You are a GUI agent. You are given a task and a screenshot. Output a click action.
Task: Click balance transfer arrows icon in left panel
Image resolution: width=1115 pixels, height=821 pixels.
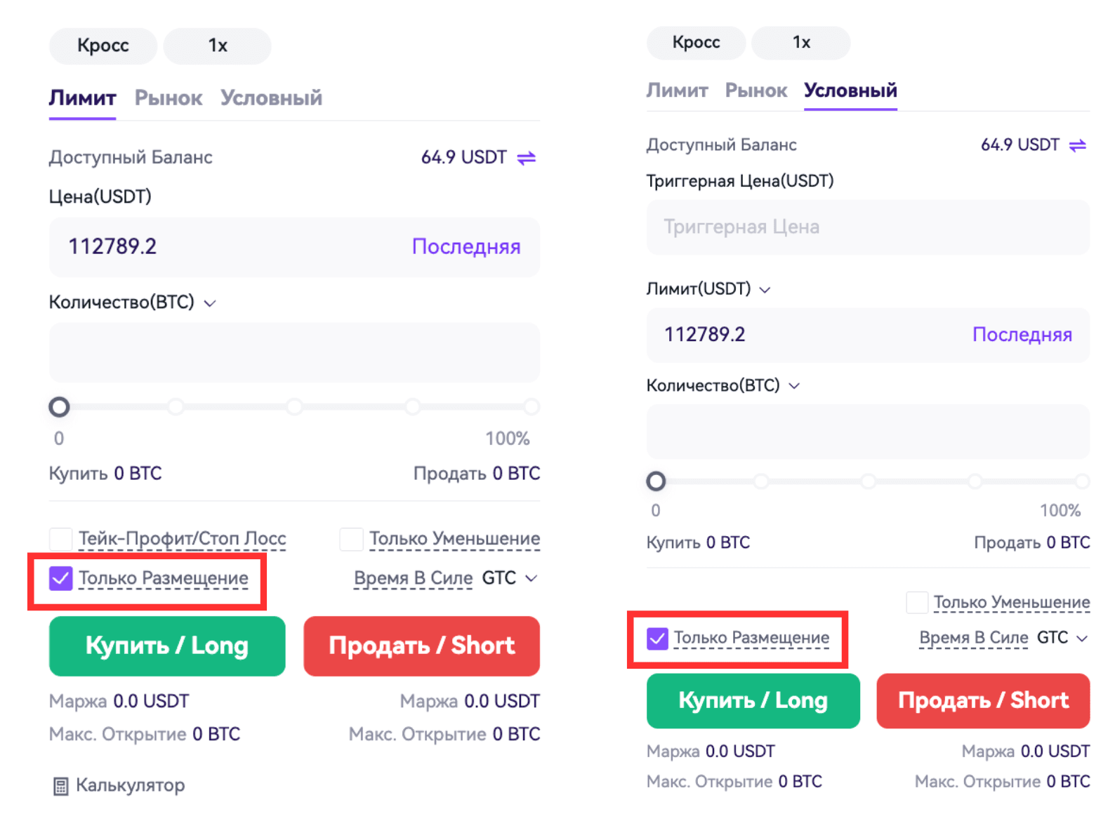coord(527,158)
